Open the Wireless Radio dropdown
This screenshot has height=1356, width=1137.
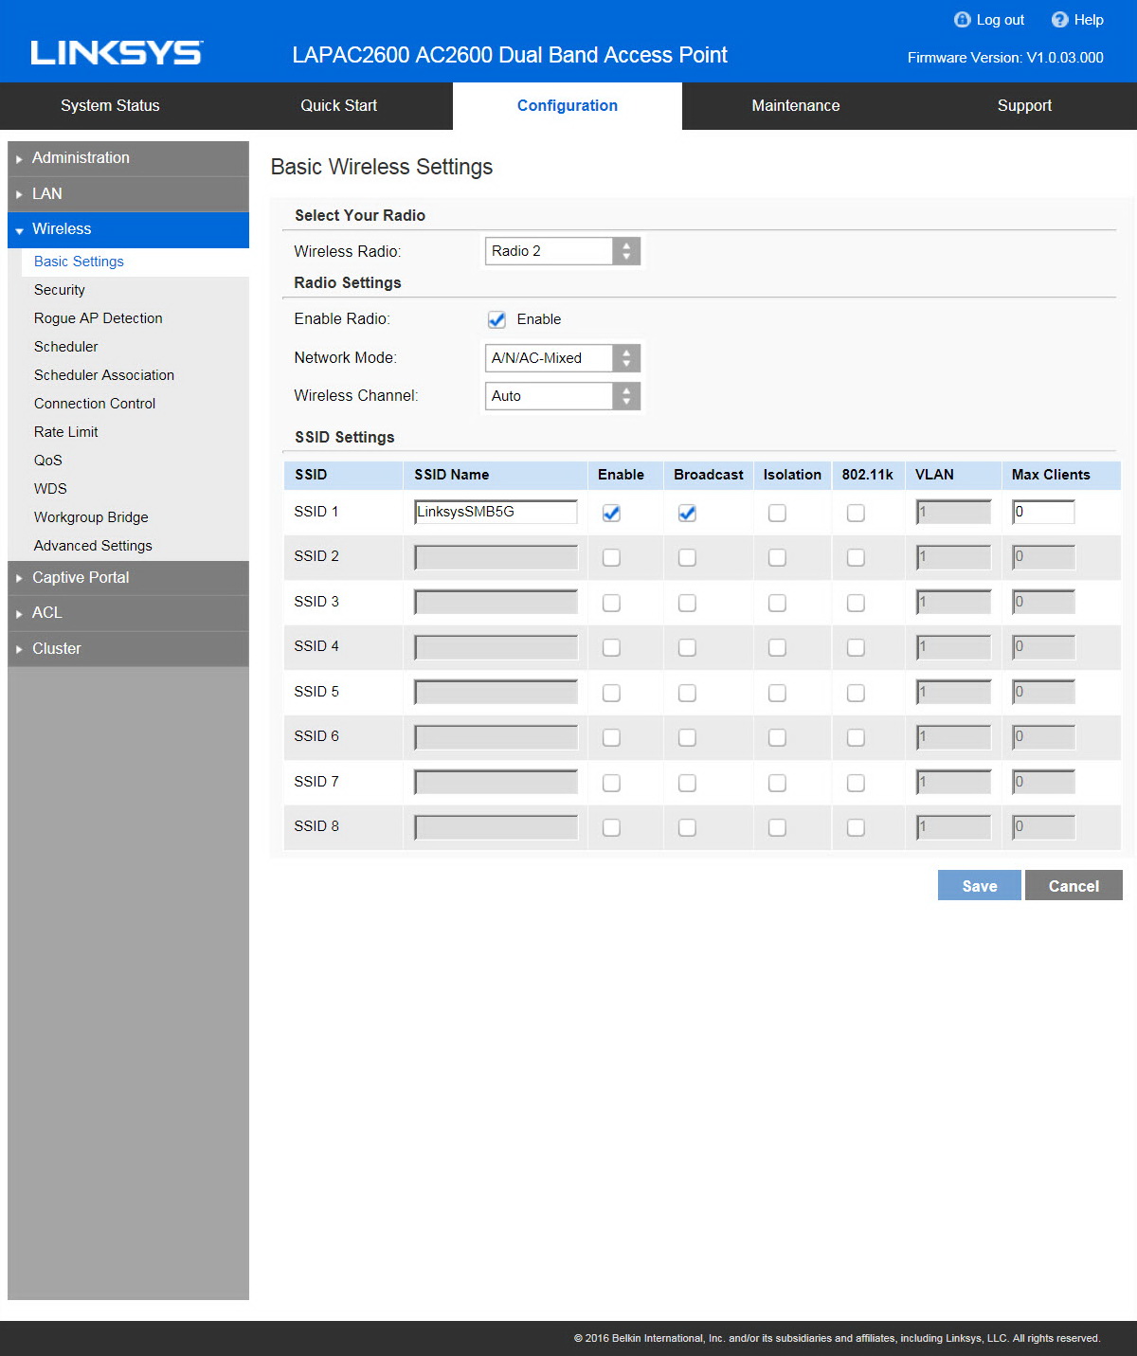563,251
